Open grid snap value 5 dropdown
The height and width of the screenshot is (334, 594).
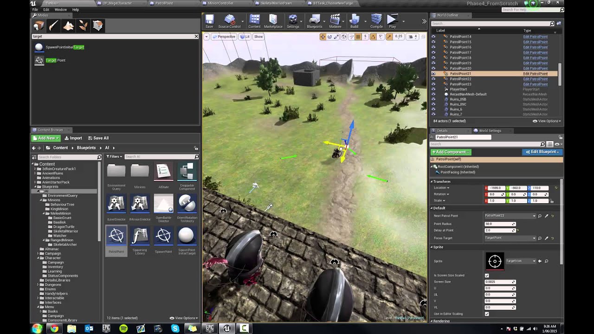(365, 37)
